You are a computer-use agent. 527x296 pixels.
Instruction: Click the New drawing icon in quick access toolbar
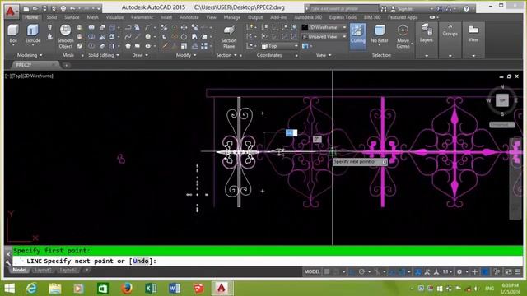coord(26,8)
